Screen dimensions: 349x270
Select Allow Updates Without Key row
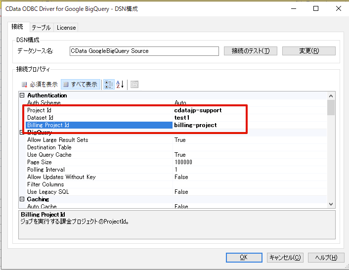point(176,177)
